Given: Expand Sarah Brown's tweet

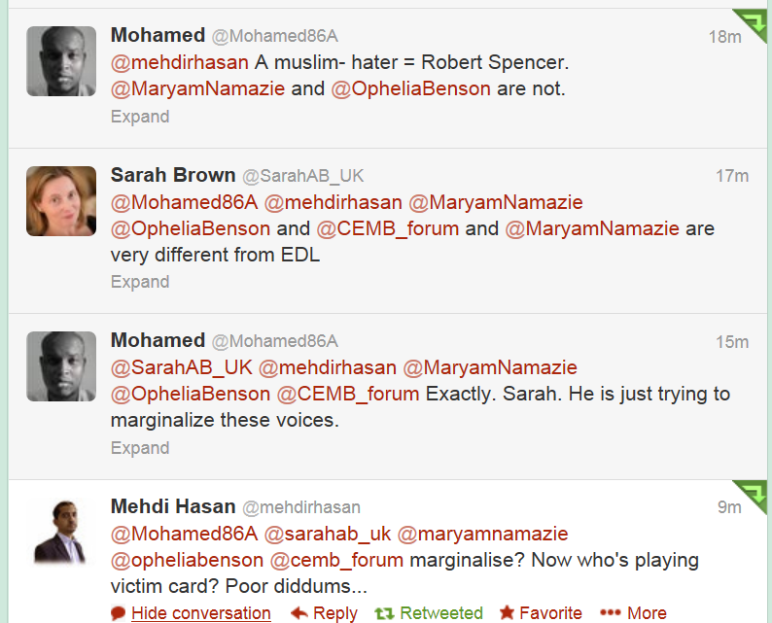Looking at the screenshot, I should 140,282.
